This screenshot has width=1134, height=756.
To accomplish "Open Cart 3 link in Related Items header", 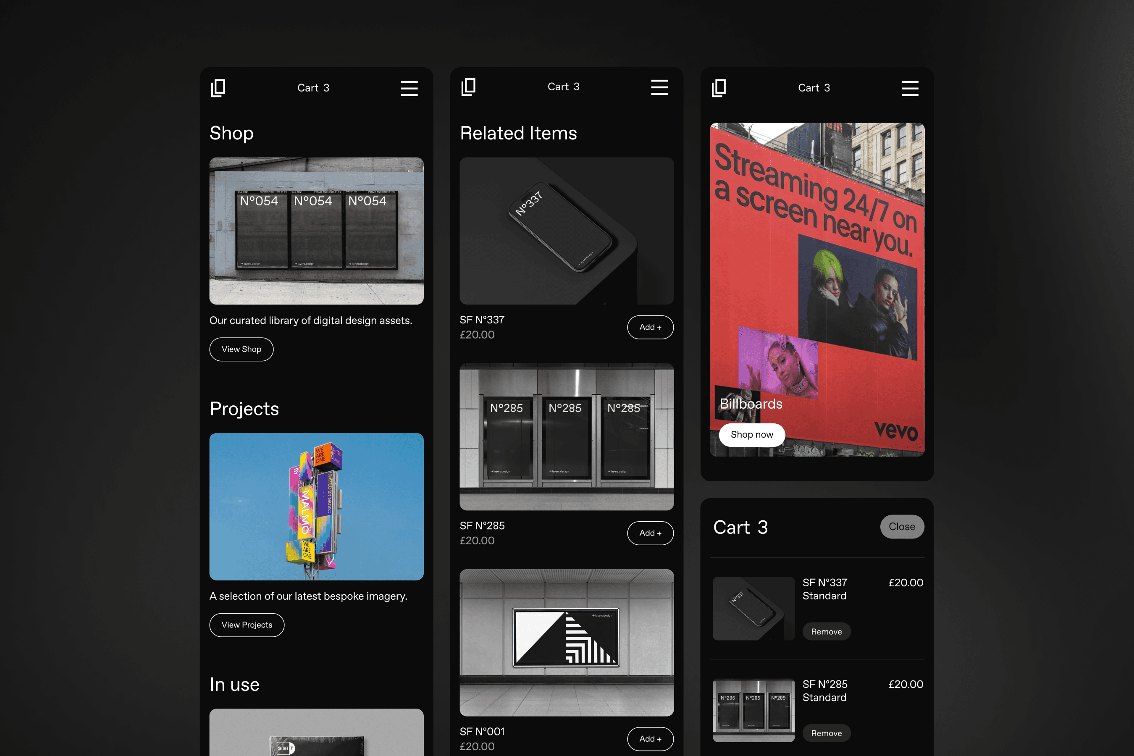I will click(x=563, y=87).
